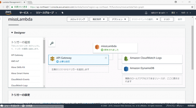Open the サービス menu
The image size is (196, 108).
pos(26,13)
